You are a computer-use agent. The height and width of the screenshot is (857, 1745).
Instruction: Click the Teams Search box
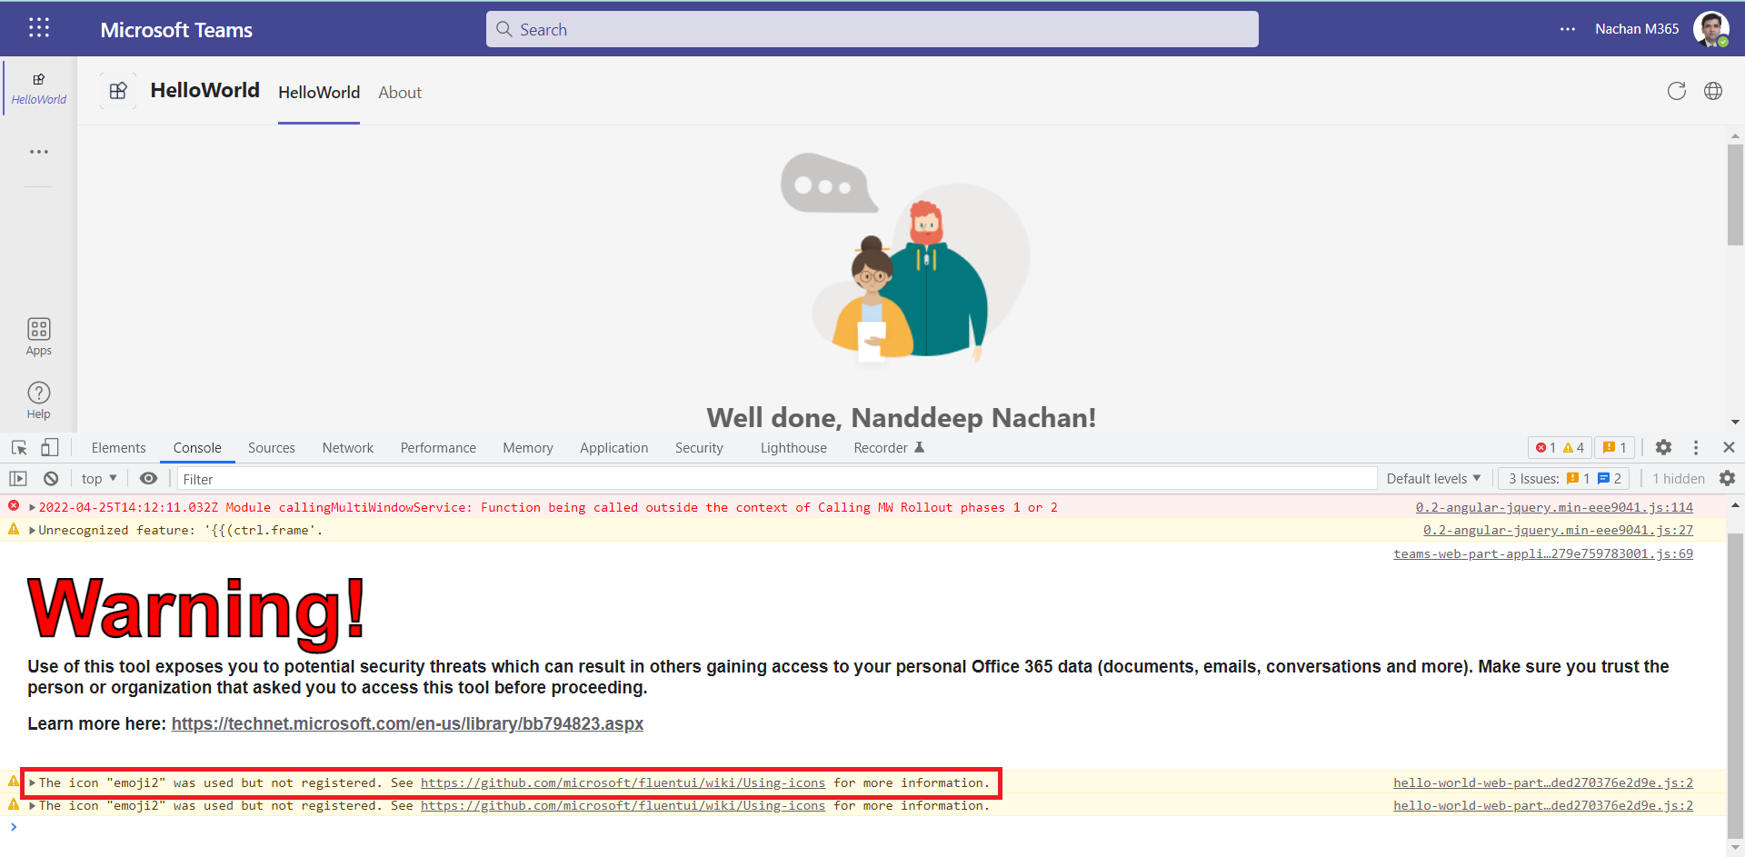coord(872,30)
